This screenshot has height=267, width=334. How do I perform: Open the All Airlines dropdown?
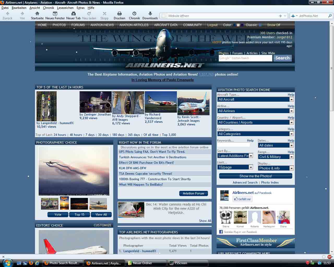pyautogui.click(x=255, y=111)
